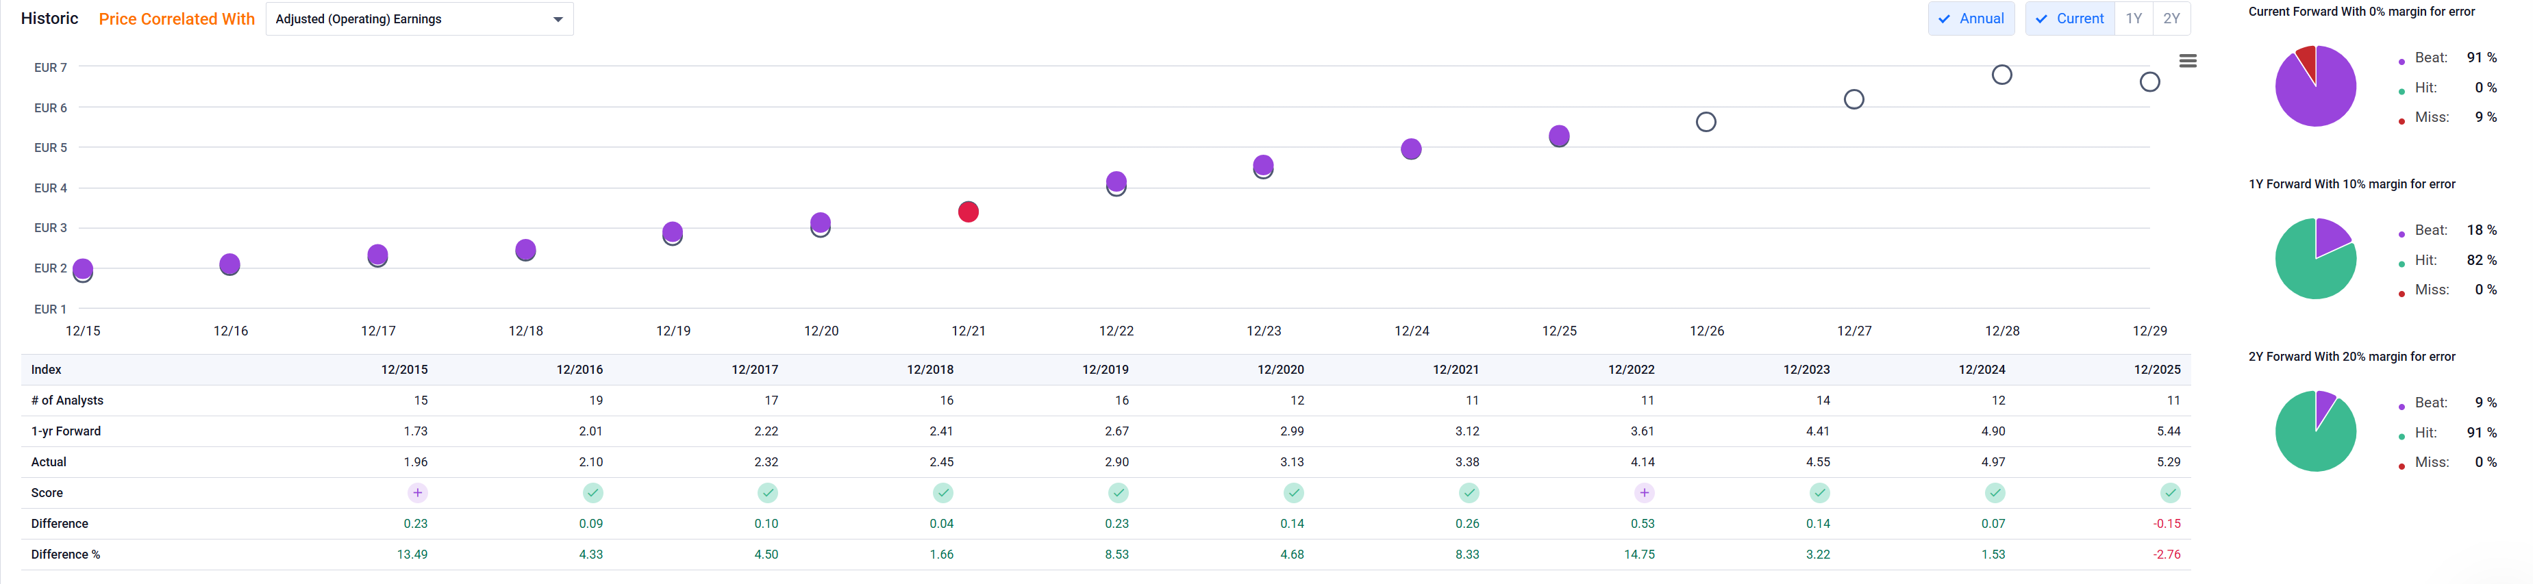The image size is (2533, 584).
Task: Select the purple data point at 12/17
Action: [377, 255]
